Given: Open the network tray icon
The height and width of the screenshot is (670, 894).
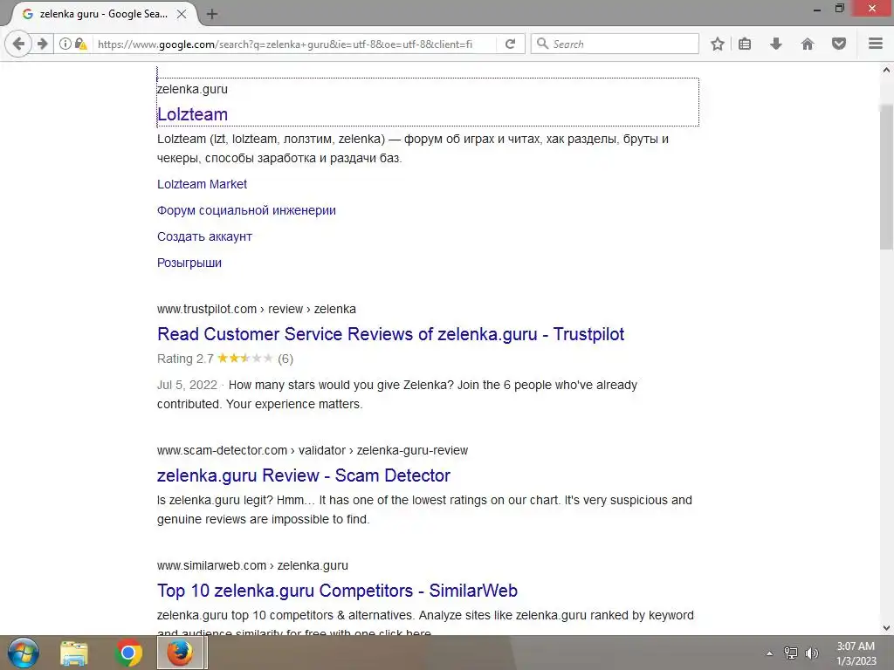Looking at the screenshot, I should pyautogui.click(x=790, y=653).
